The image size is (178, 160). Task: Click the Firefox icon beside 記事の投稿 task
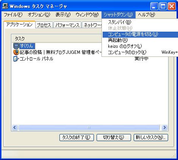pos(16,52)
